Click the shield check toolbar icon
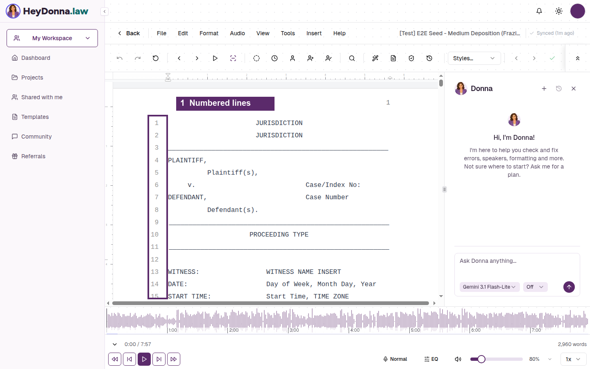This screenshot has height=369, width=590. pos(411,58)
